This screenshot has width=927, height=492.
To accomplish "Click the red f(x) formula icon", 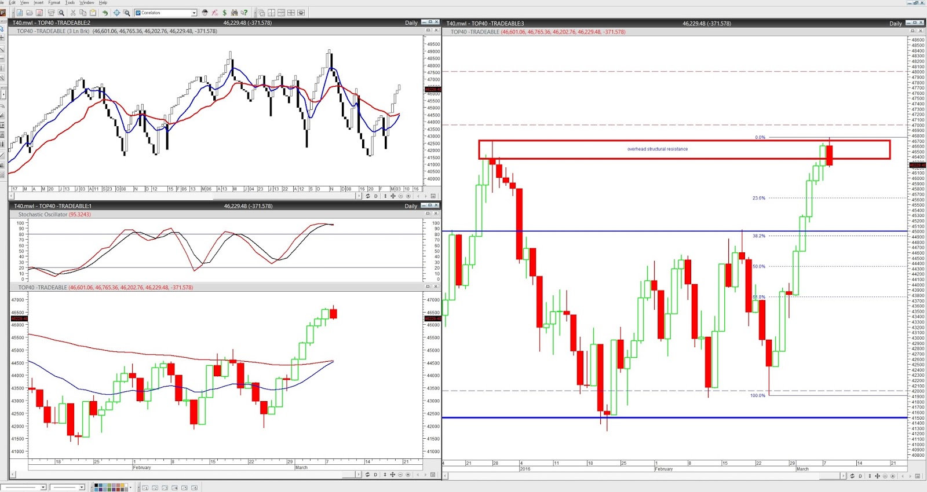I will pyautogui.click(x=214, y=13).
